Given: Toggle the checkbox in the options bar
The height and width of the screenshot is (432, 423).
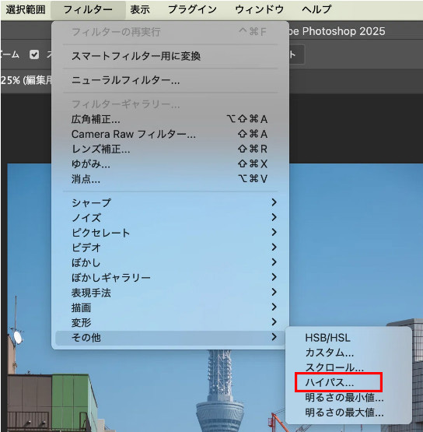Looking at the screenshot, I should (34, 54).
